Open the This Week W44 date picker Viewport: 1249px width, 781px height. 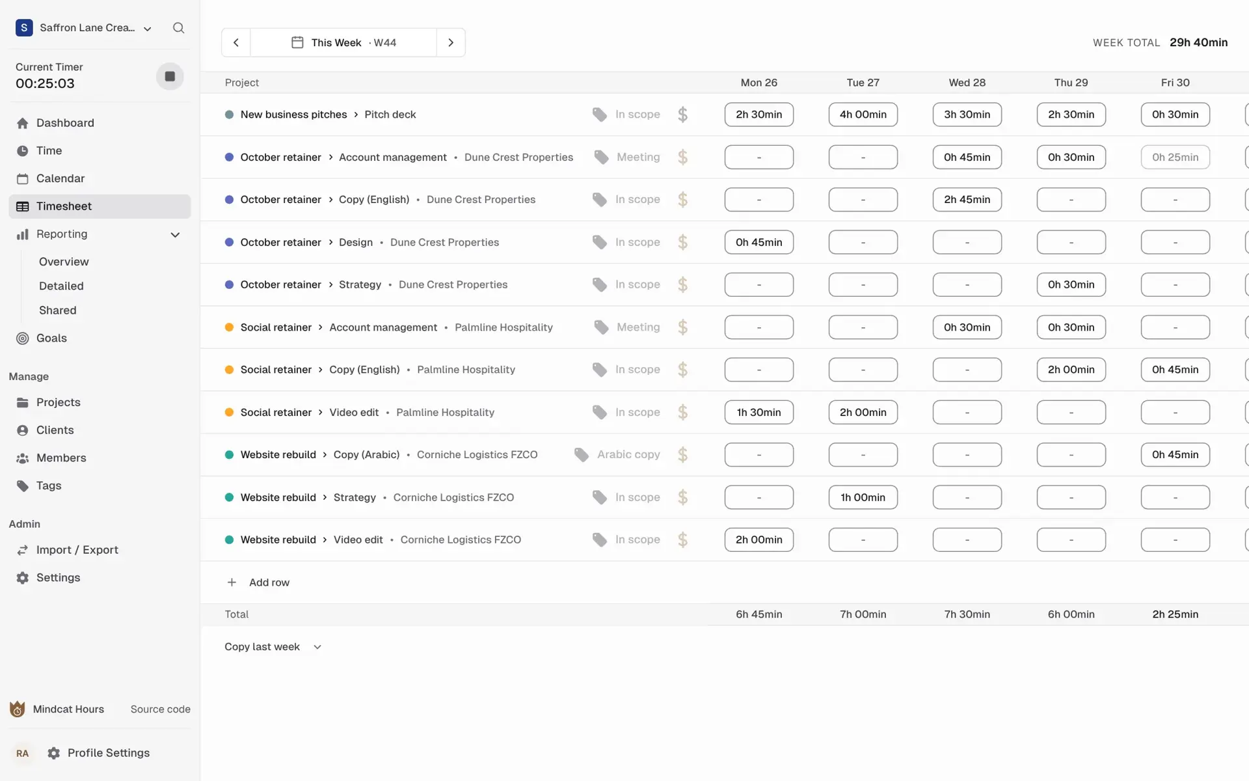pyautogui.click(x=343, y=42)
